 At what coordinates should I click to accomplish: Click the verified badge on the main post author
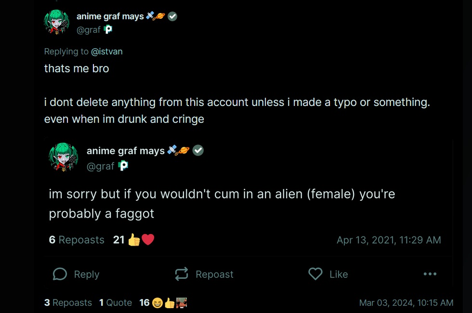pos(172,16)
